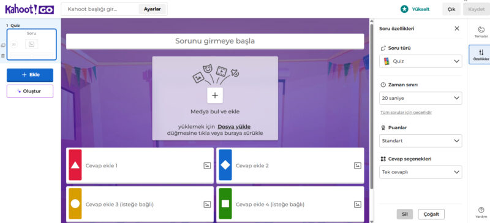
Task: Click the Kaydet save button
Action: click(477, 9)
